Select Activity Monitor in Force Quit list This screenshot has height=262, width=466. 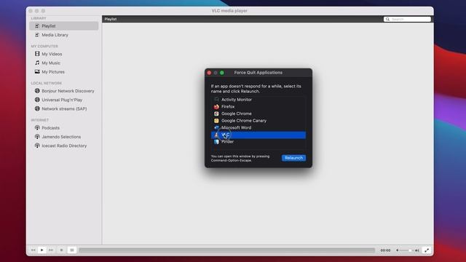(258, 100)
